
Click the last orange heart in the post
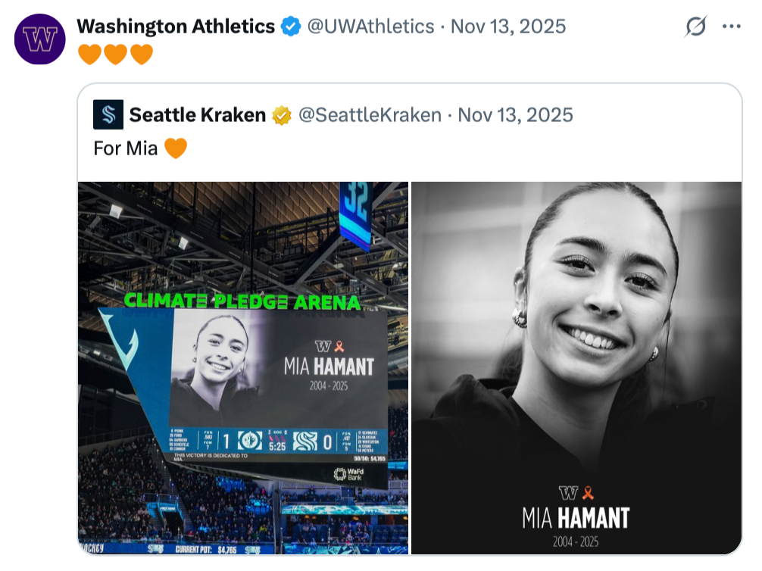pyautogui.click(x=142, y=55)
